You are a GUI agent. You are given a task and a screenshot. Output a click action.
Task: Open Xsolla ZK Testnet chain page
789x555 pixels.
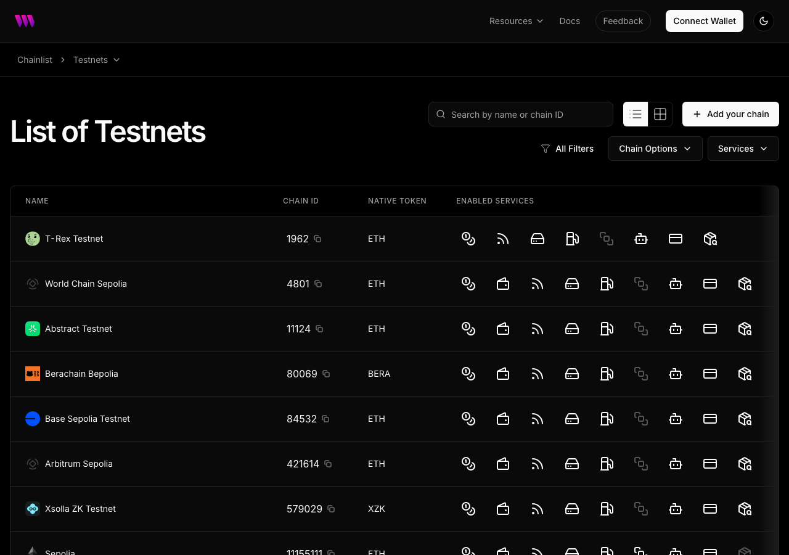(80, 509)
